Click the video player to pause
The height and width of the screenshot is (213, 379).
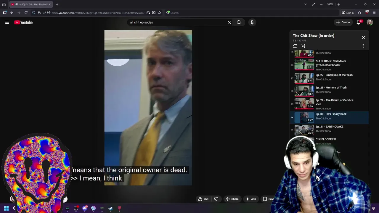[148, 108]
